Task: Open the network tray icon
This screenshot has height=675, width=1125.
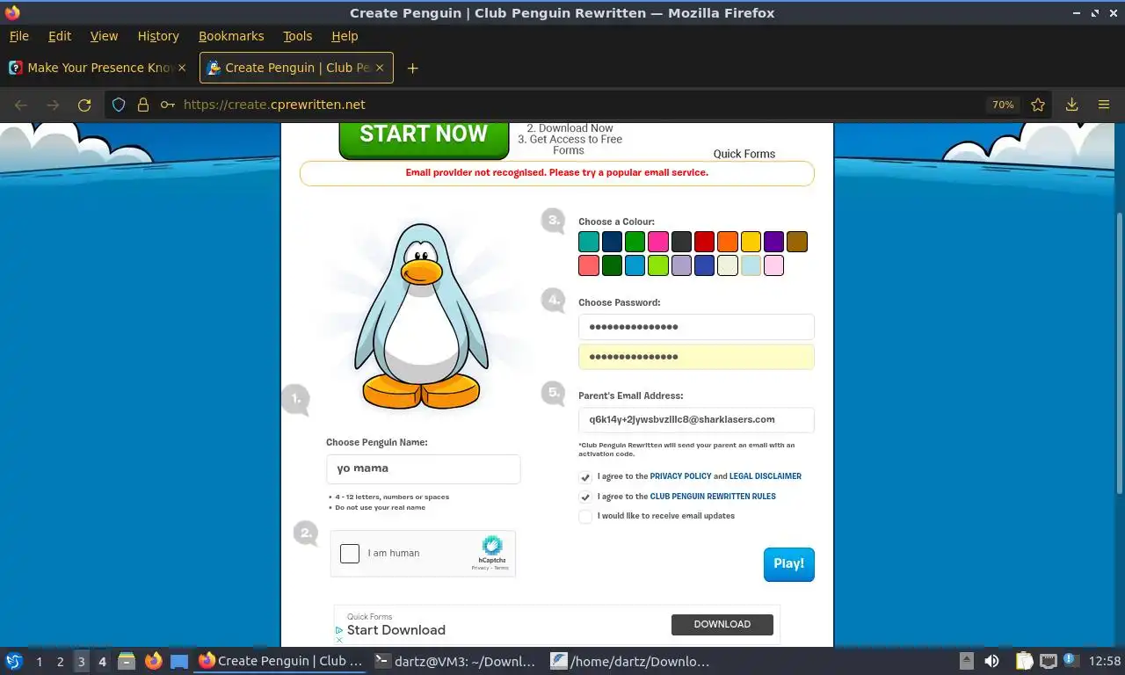Action: point(1048,661)
